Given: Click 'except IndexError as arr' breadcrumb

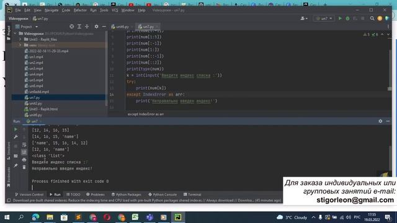Looking at the screenshot, I should coord(146,114).
